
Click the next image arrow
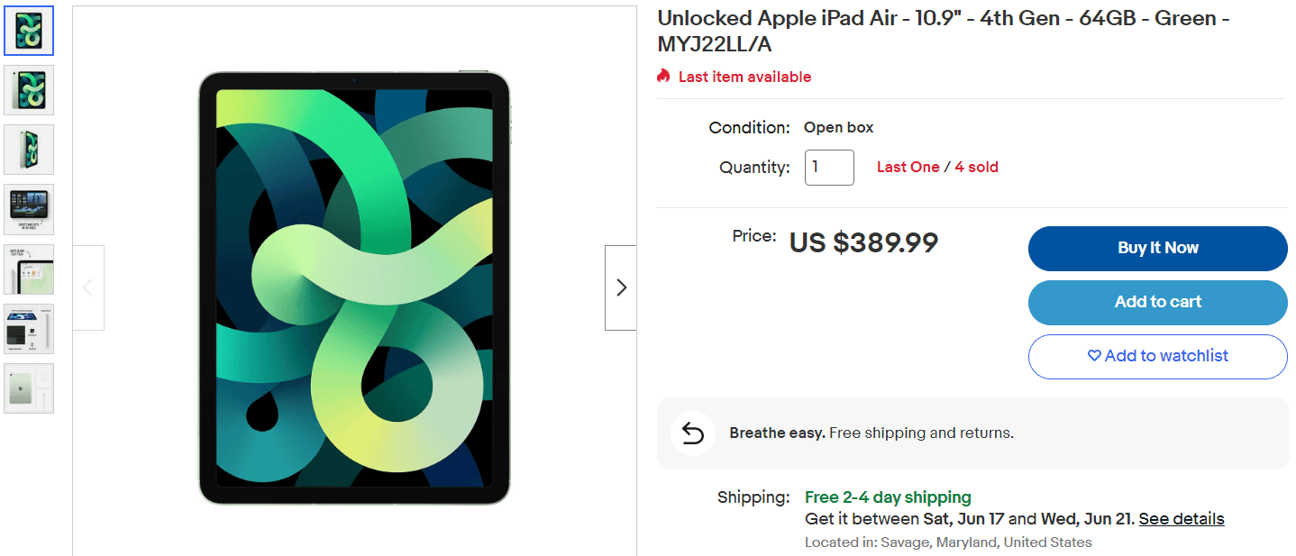pos(620,287)
